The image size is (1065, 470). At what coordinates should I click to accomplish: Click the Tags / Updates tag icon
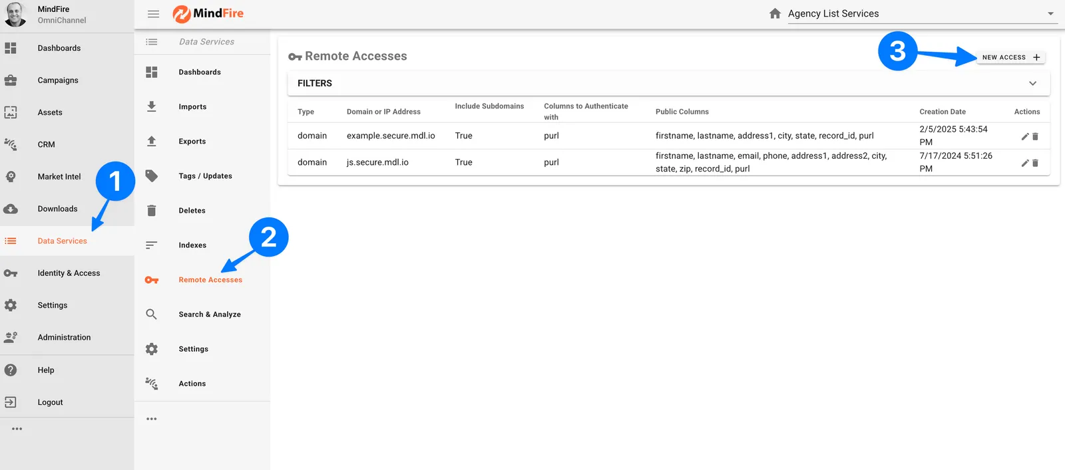(152, 176)
